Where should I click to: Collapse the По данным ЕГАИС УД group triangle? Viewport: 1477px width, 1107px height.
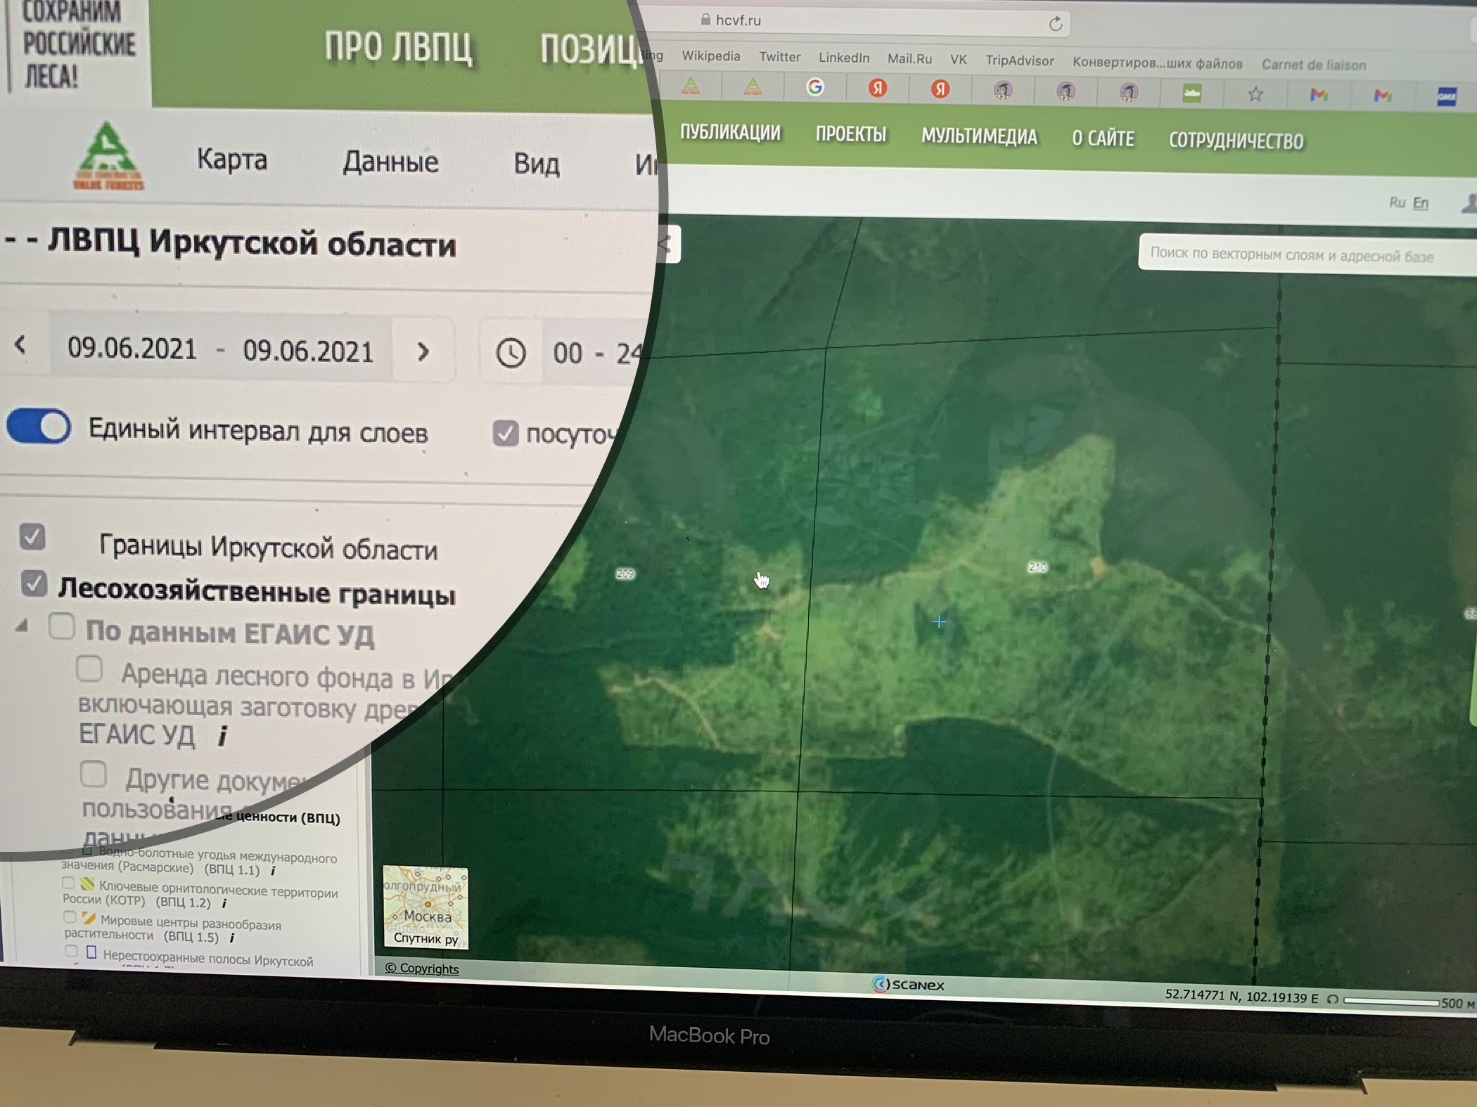(x=22, y=625)
